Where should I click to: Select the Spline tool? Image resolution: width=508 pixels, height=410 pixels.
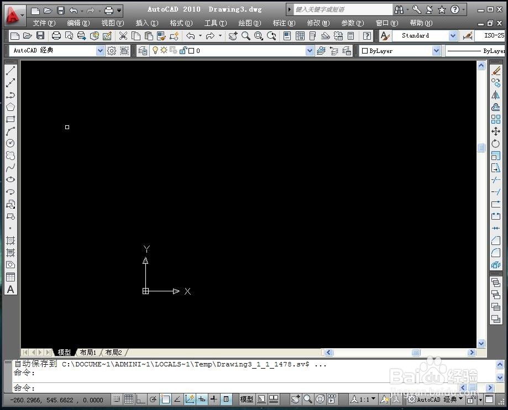(x=11, y=168)
